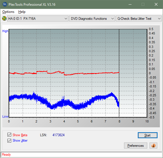Minimize the PlexTools window
The height and width of the screenshot is (158, 163).
tap(130, 4)
